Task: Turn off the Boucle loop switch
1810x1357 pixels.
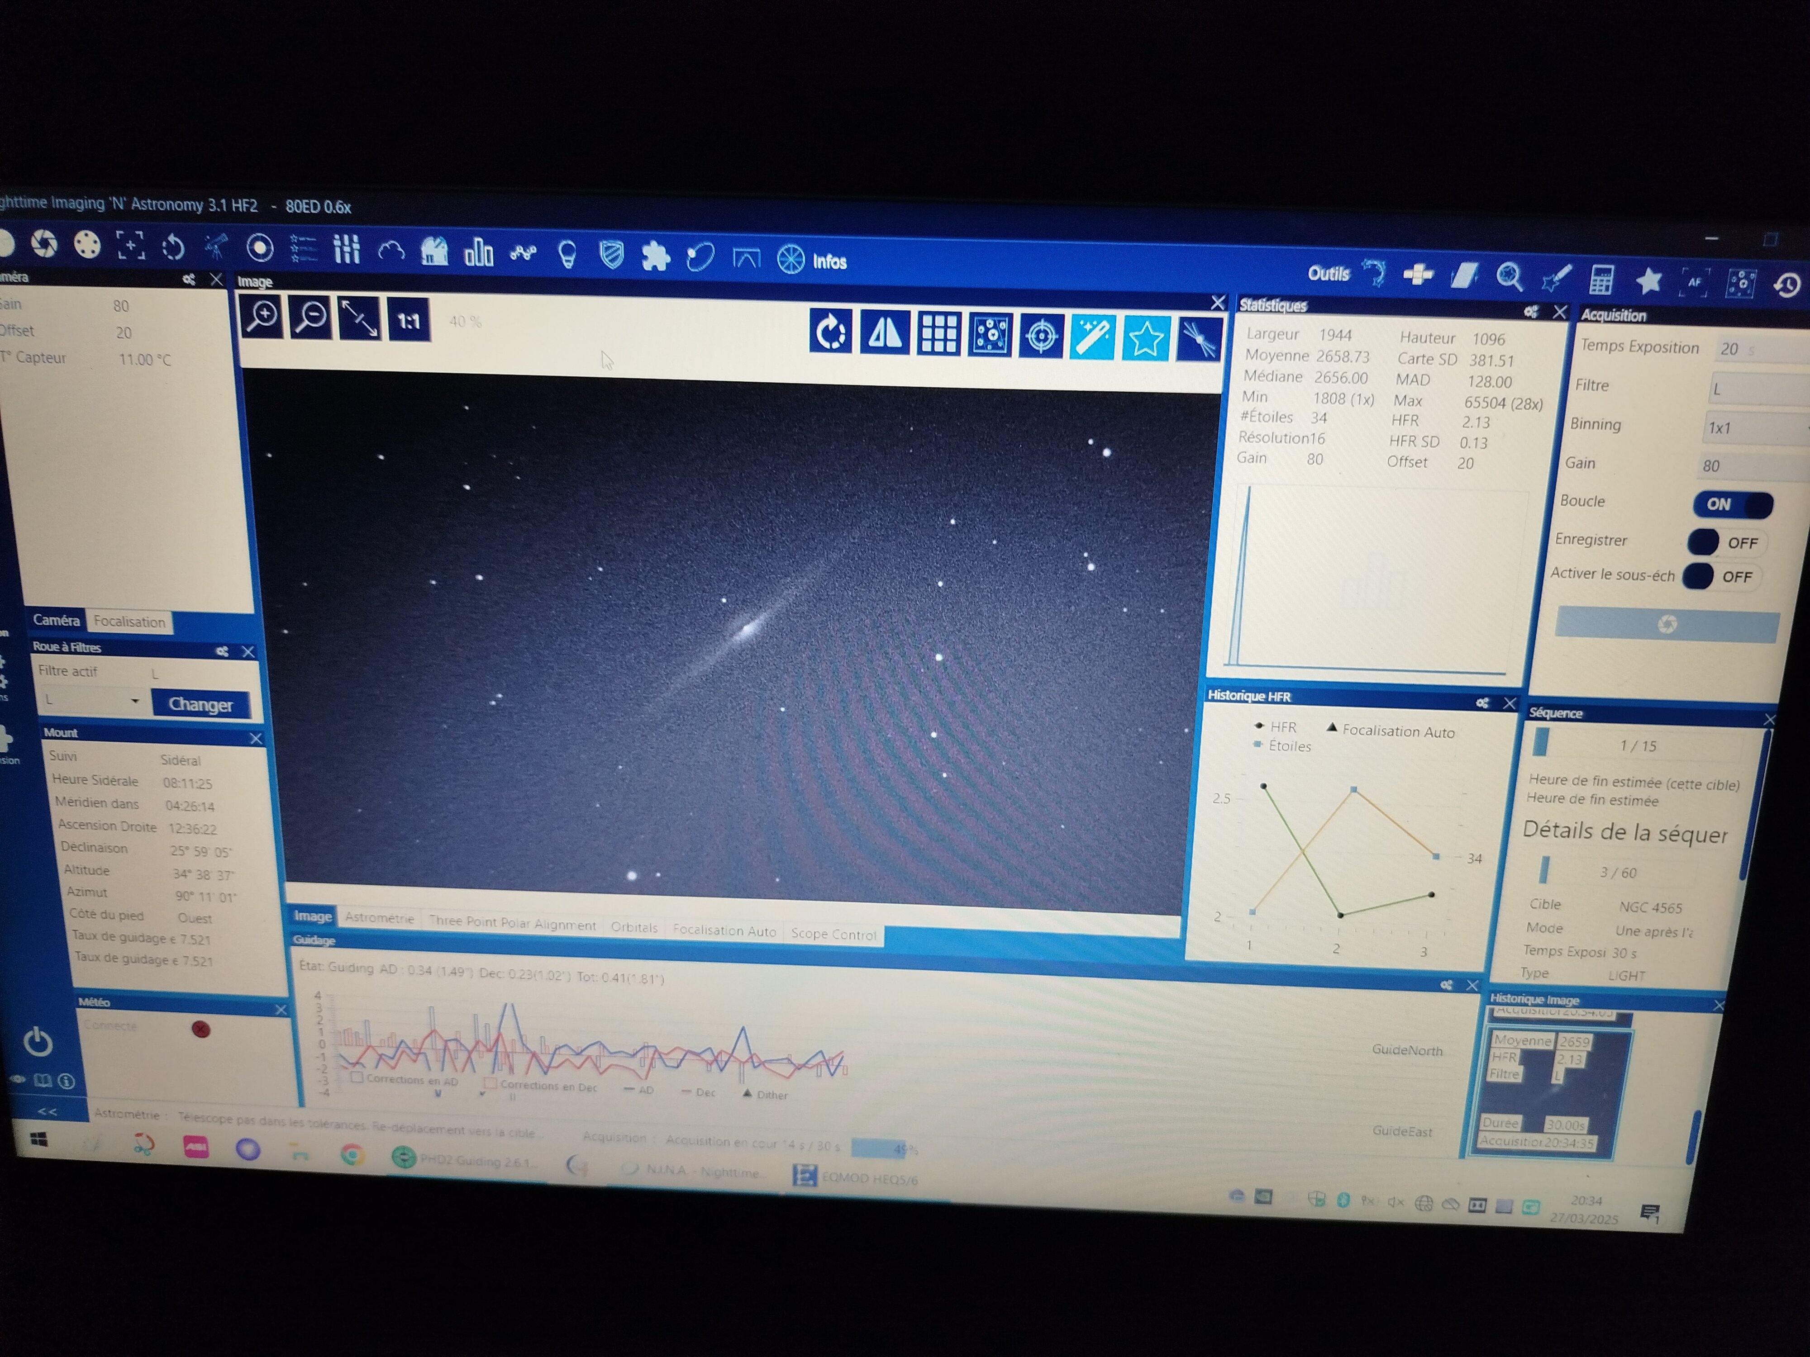Action: 1732,505
